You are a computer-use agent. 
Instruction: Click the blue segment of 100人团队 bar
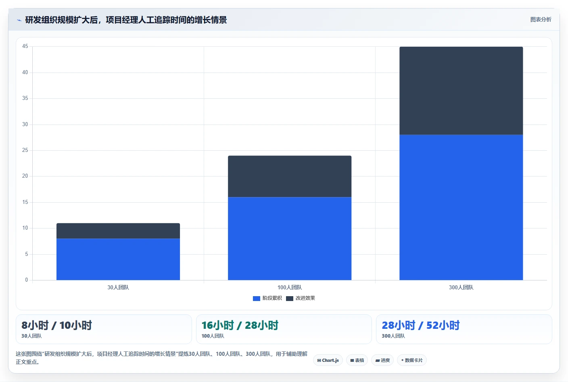click(x=290, y=239)
